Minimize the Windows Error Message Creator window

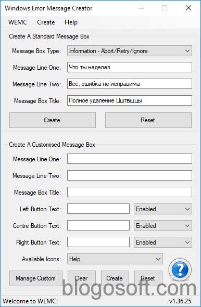[x=141, y=8]
